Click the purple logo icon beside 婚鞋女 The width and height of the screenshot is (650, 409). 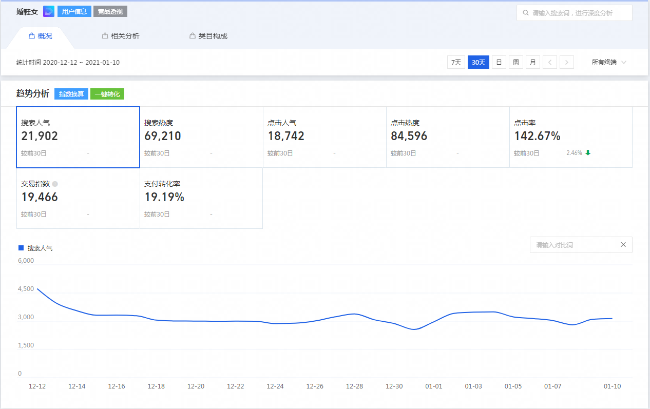coord(49,11)
